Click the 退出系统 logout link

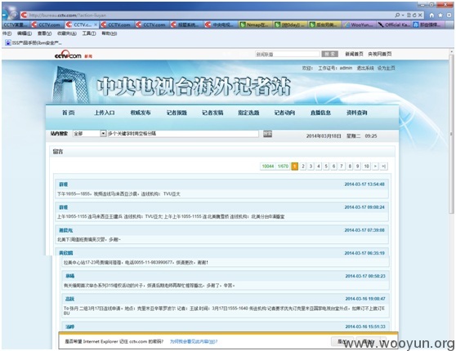click(365, 68)
